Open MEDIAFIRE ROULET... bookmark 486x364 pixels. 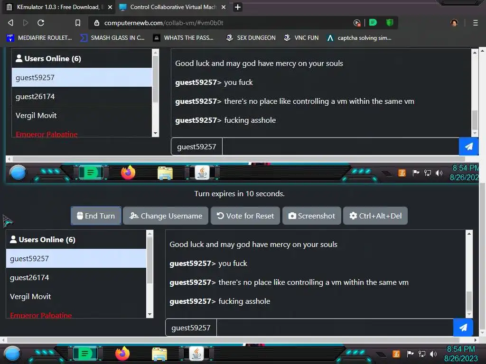tap(39, 38)
